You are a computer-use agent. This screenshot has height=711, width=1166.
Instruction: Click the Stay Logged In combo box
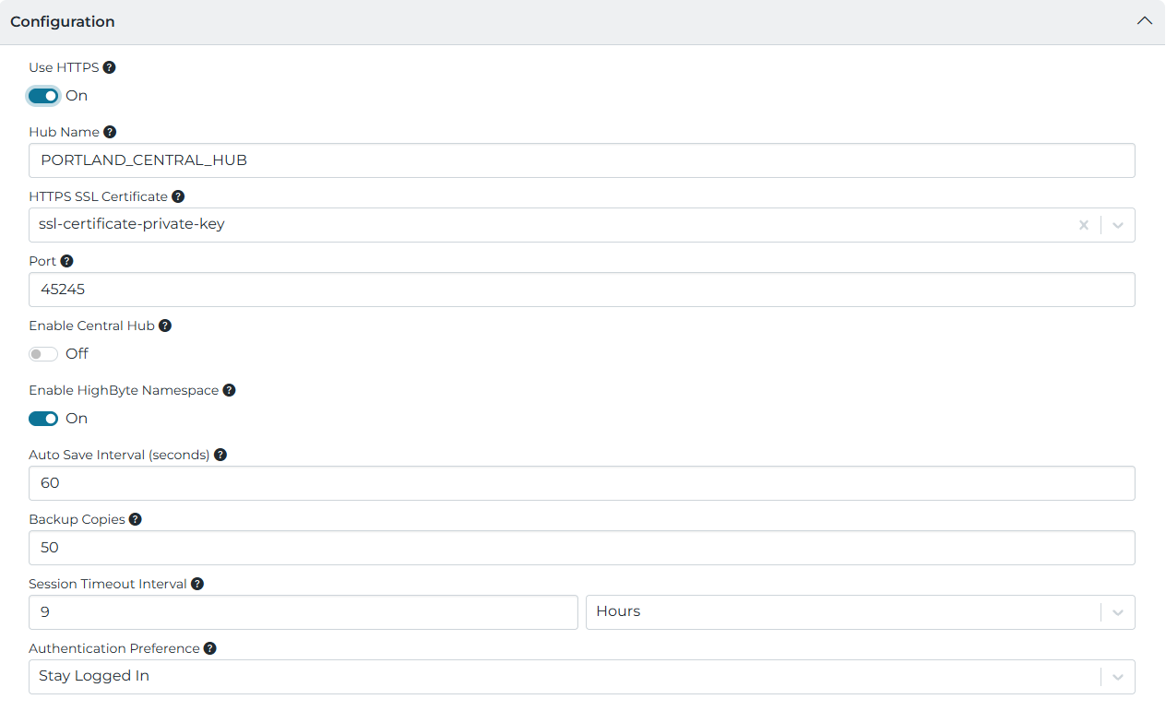tap(582, 677)
